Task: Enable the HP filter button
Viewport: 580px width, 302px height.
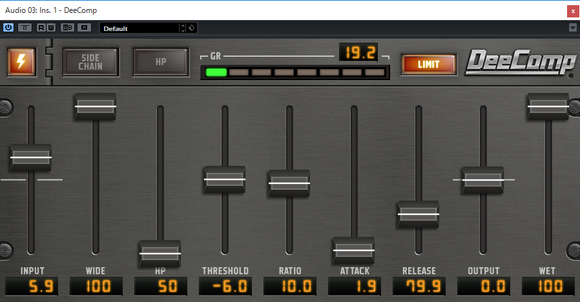Action: click(x=161, y=62)
